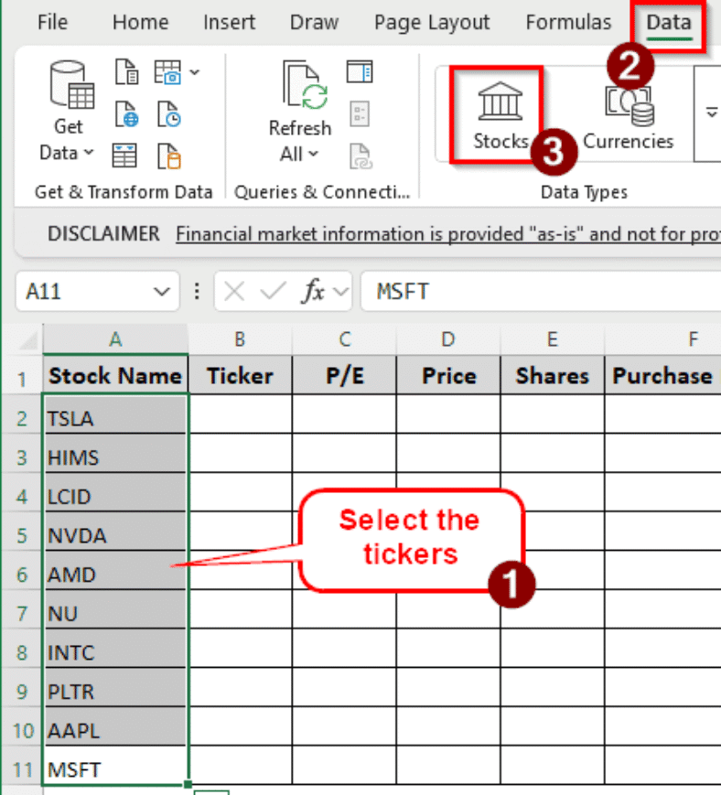Click the From Table/Range icon

coord(124,156)
